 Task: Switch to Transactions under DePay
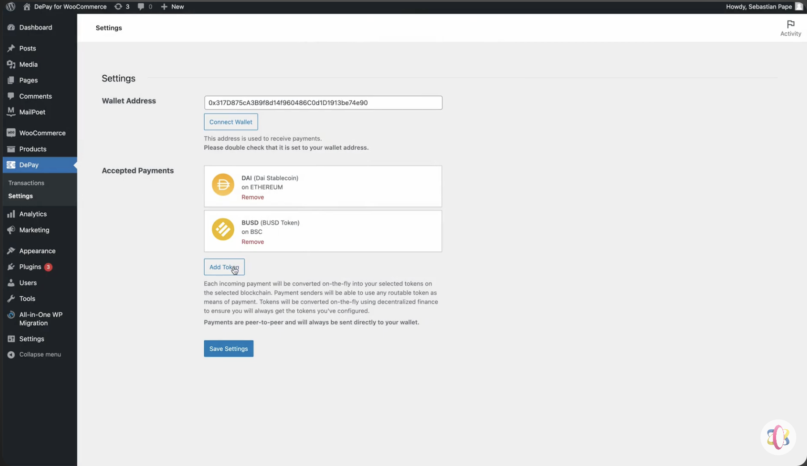click(26, 183)
